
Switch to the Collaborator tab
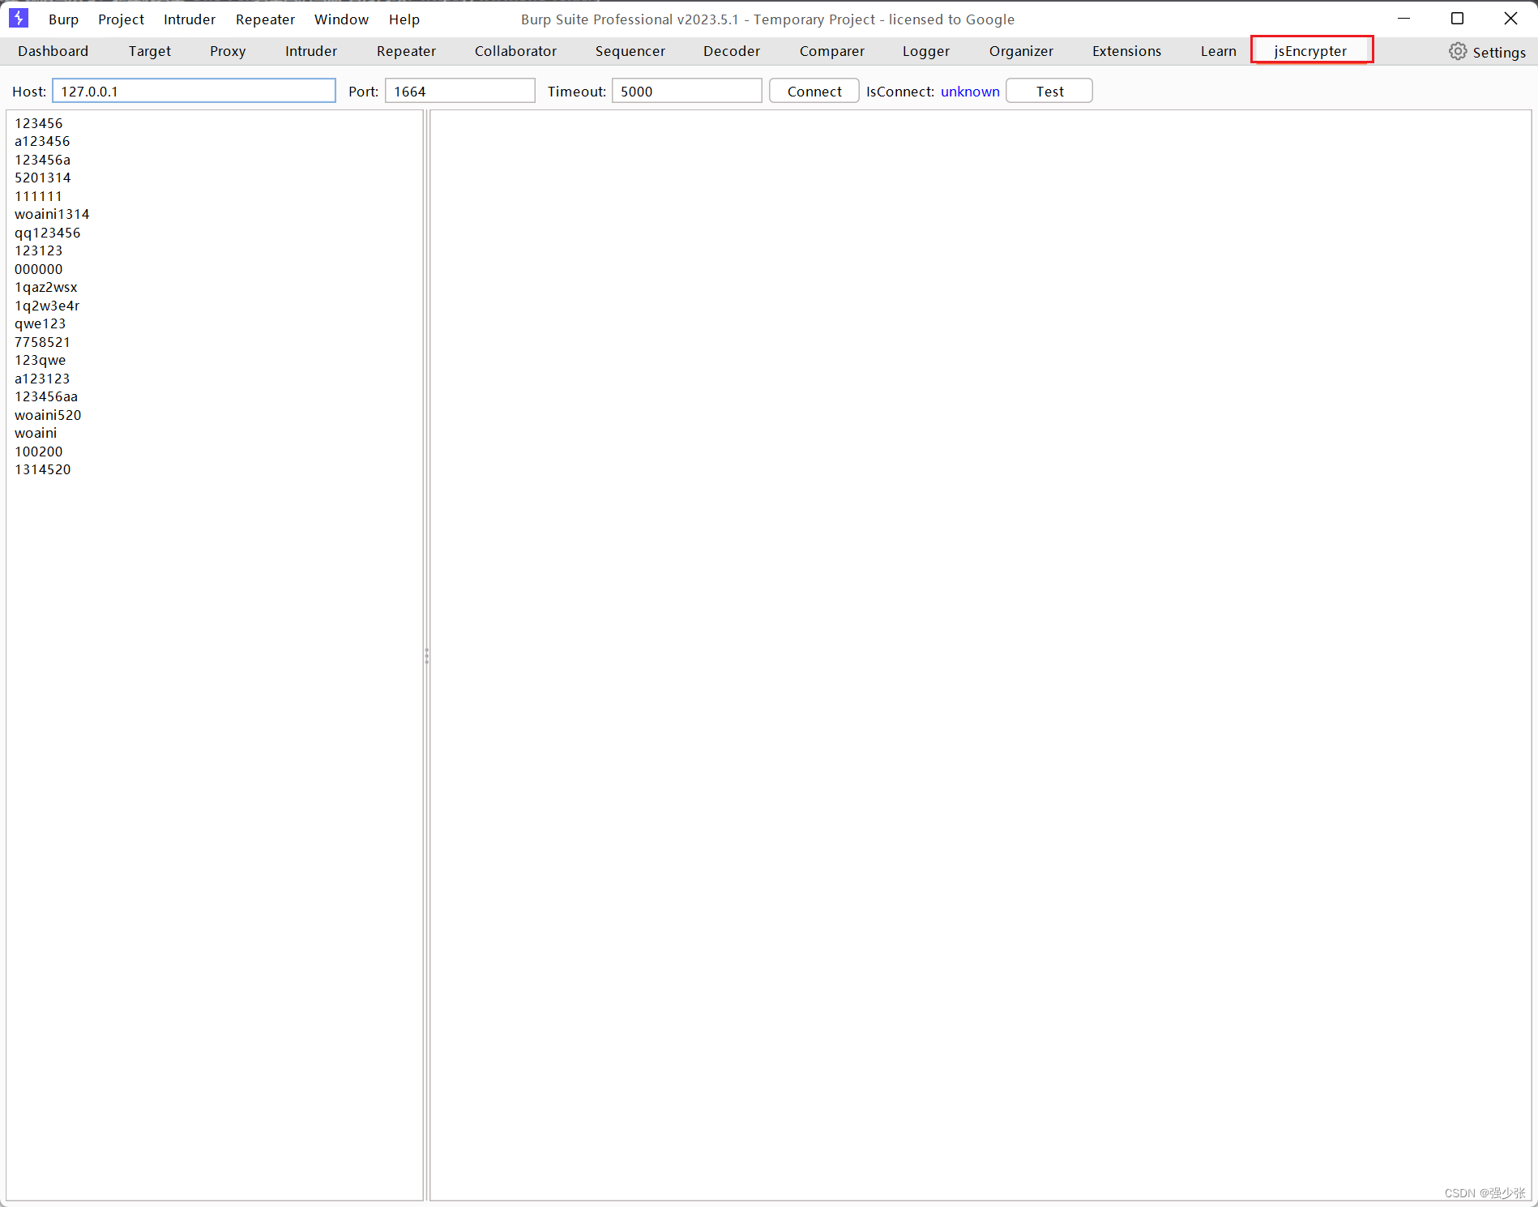click(x=515, y=51)
